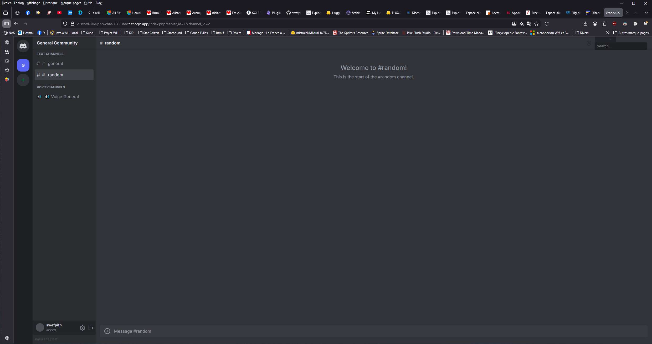Open user settings gear next to swefpifh
Screen dimensions: 652x344
point(83,328)
